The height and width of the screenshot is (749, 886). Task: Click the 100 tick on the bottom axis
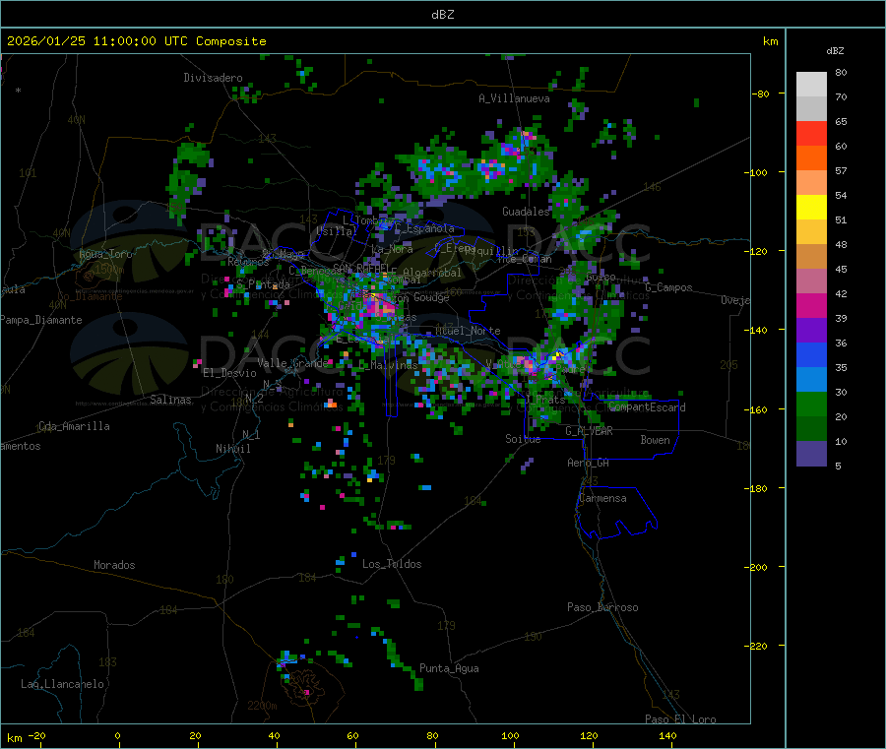pos(510,735)
